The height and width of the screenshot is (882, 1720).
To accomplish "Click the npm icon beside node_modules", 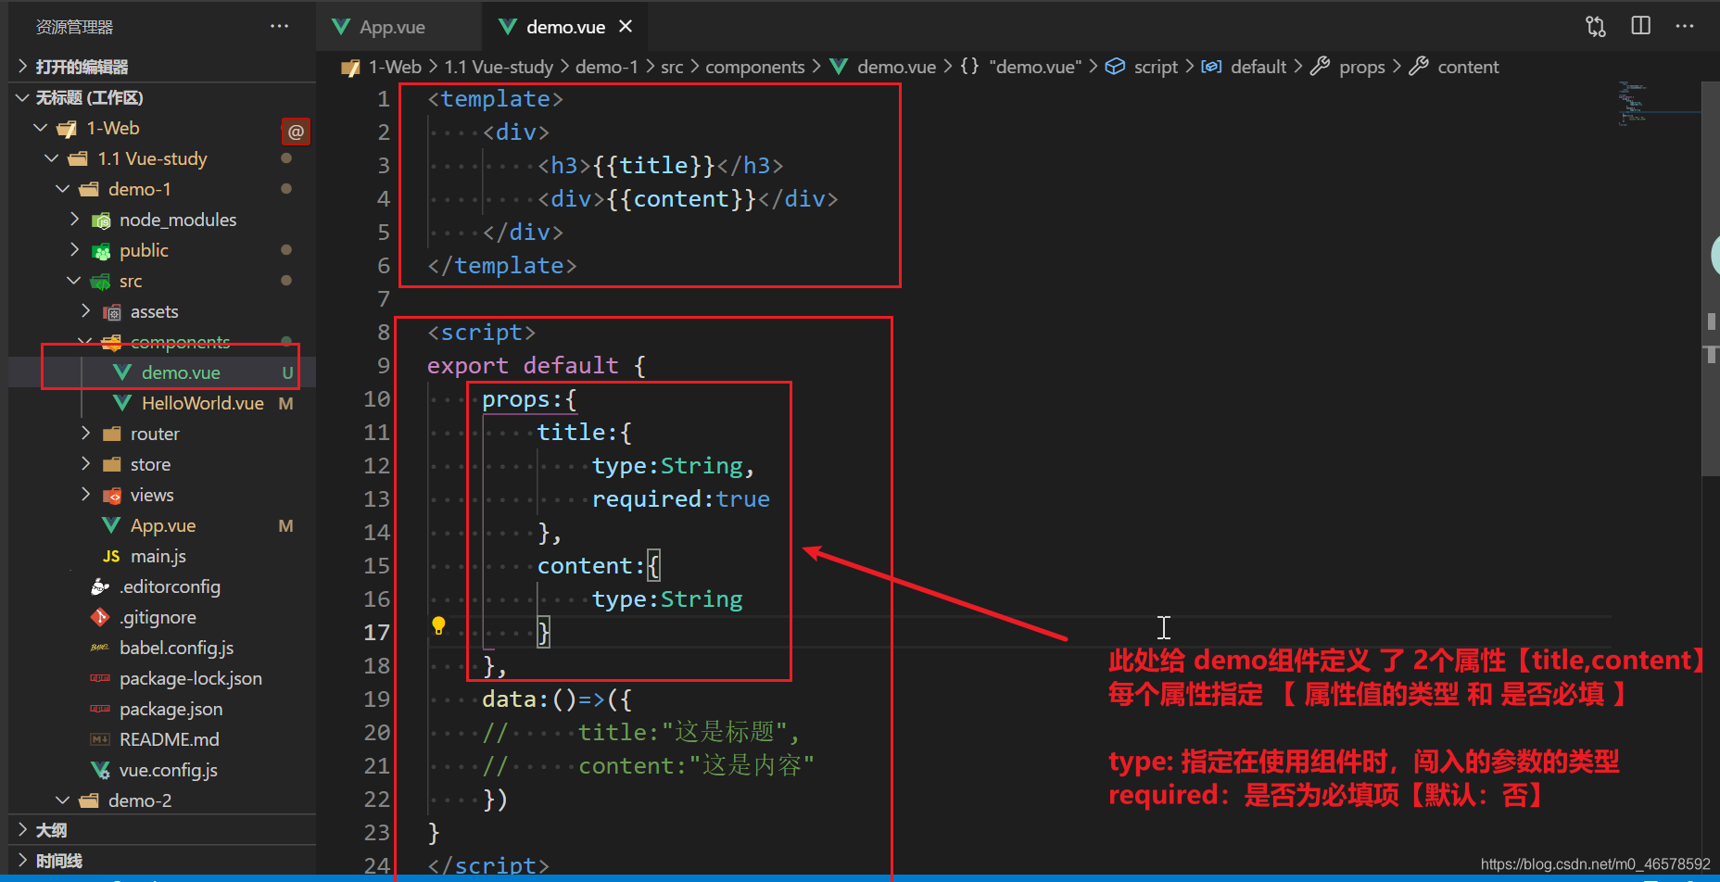I will tap(100, 220).
